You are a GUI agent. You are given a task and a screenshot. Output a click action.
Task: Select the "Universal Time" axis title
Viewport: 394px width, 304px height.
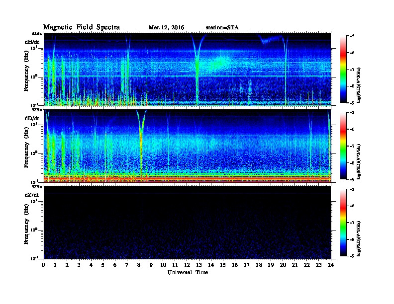[x=188, y=272]
